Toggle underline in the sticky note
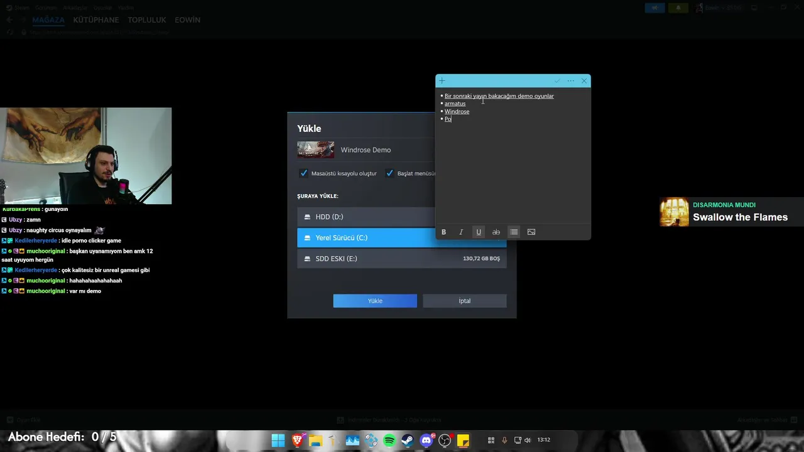804x452 pixels. pyautogui.click(x=479, y=232)
